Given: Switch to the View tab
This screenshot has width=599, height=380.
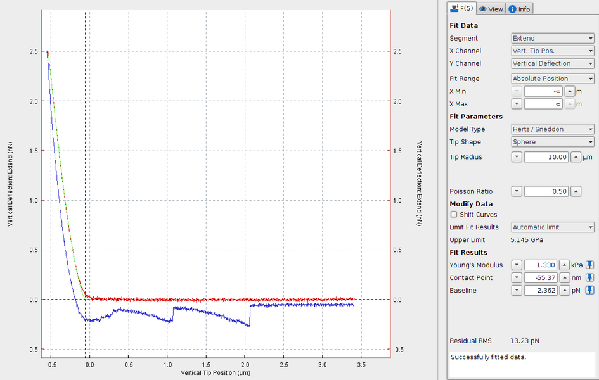Looking at the screenshot, I should [x=491, y=8].
